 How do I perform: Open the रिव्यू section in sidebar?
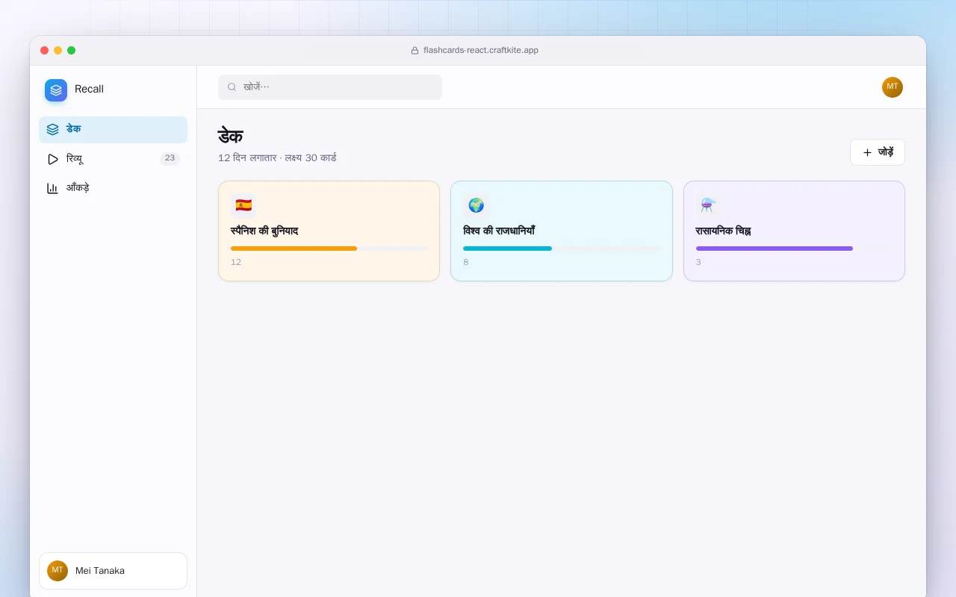113,159
